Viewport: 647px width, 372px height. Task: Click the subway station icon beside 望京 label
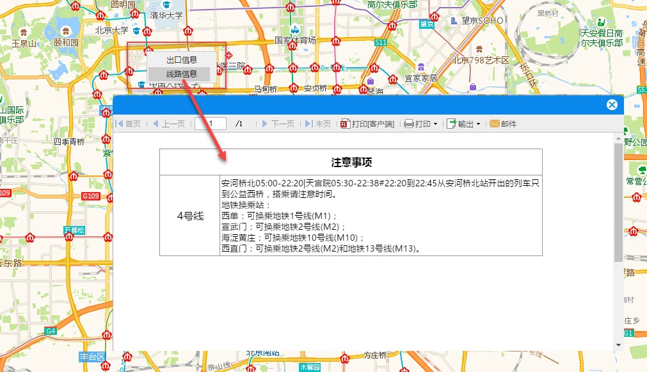(434, 17)
